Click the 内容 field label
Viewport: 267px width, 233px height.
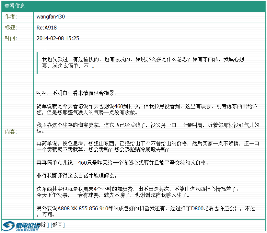pyautogui.click(x=11, y=132)
